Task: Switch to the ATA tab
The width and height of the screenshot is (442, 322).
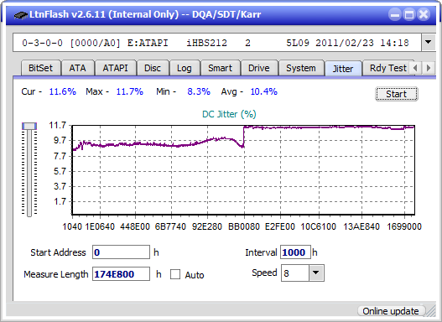Action: click(77, 68)
